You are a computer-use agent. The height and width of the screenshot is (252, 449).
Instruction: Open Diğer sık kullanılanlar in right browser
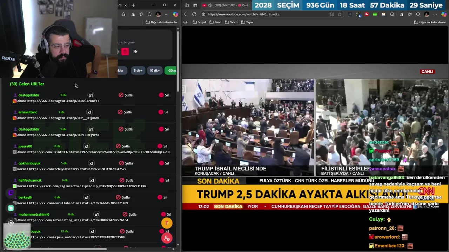[x=430, y=22]
